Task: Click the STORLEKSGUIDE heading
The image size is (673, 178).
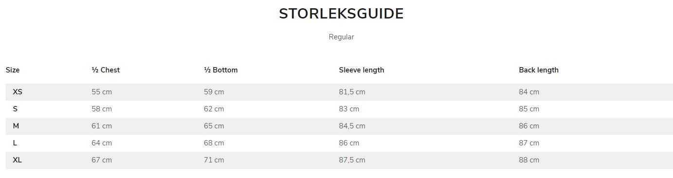Action: click(341, 14)
